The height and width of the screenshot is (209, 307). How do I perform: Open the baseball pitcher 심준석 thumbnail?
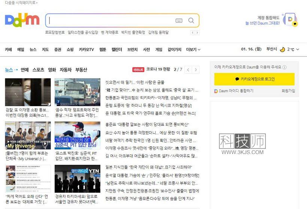[77, 135]
